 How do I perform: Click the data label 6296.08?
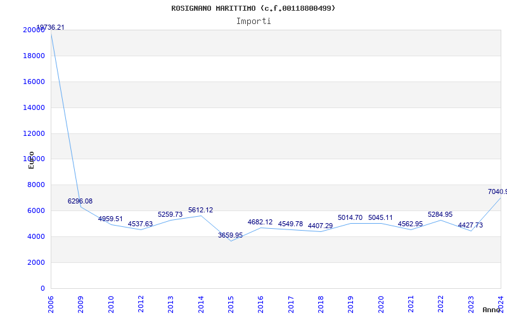[x=80, y=201]
